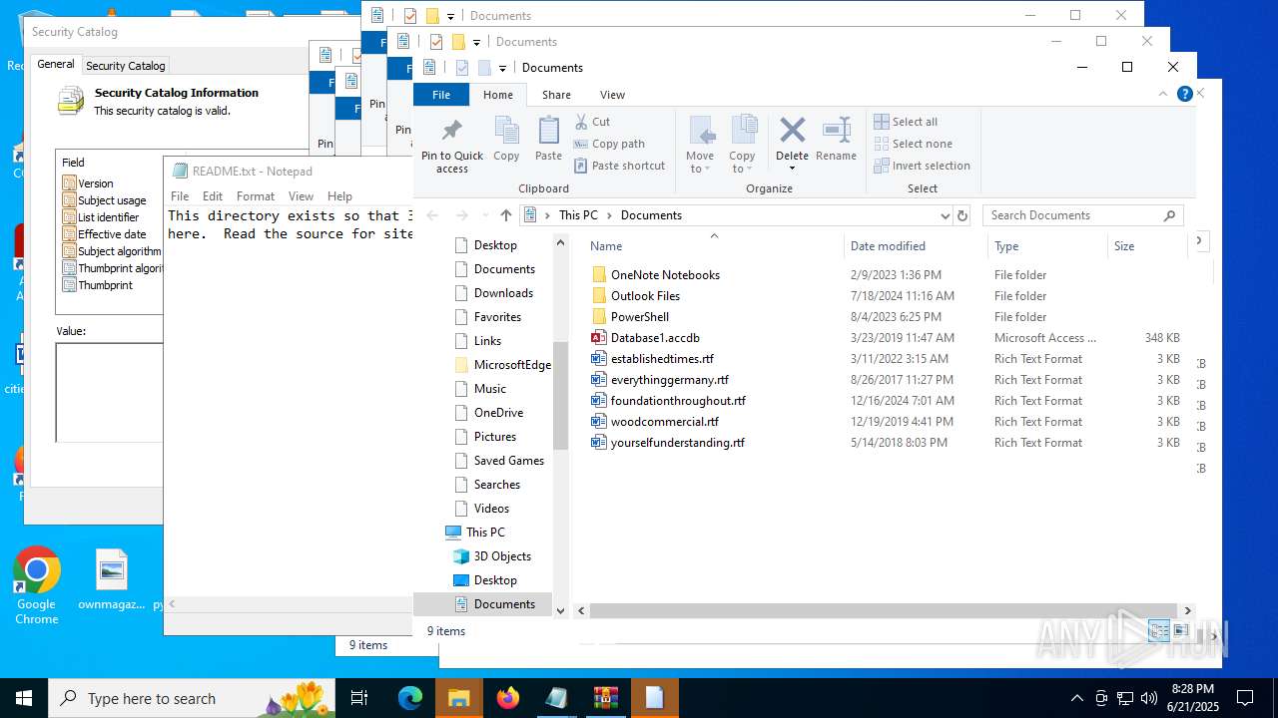Click the Windows Start button

(24, 698)
